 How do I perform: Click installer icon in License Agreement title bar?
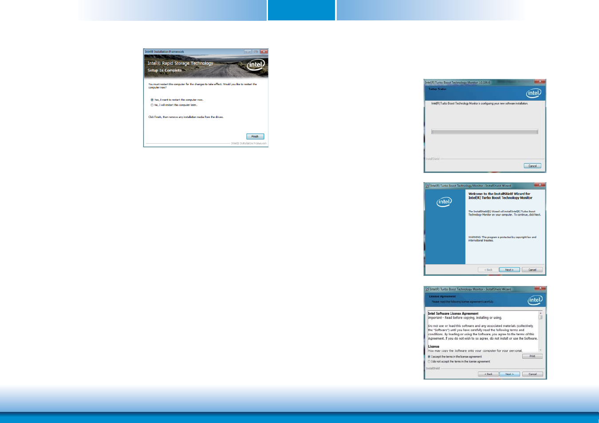click(427, 289)
